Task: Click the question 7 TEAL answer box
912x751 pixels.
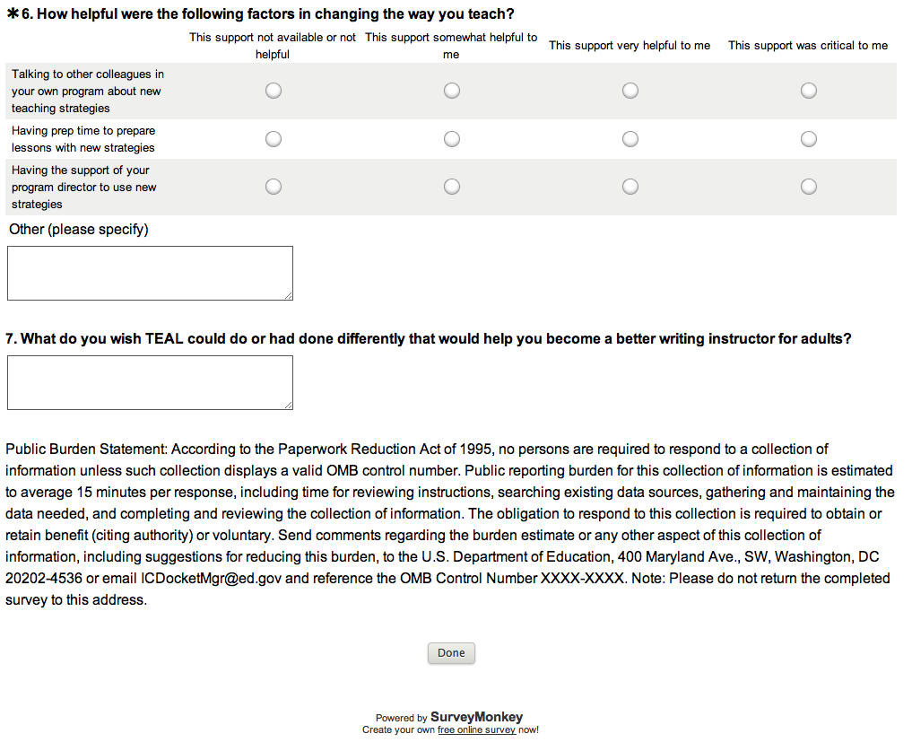Action: tap(150, 382)
